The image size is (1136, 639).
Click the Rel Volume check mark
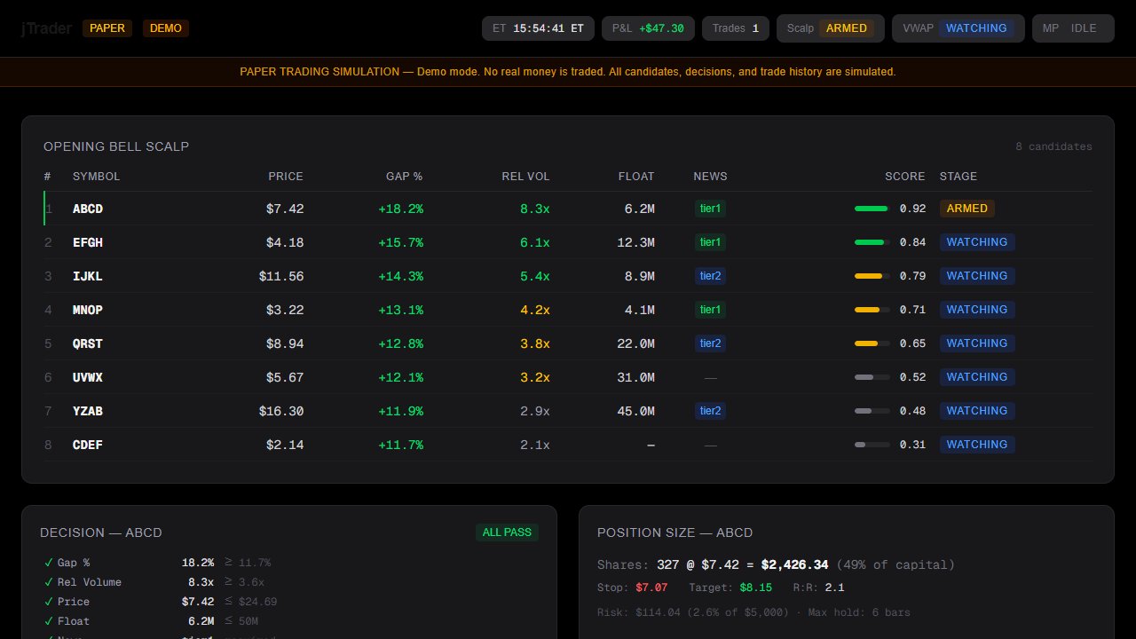(48, 582)
